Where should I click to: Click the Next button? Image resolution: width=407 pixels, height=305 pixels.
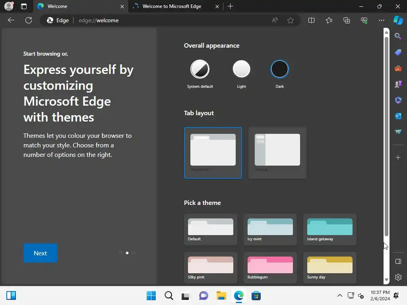click(x=40, y=253)
